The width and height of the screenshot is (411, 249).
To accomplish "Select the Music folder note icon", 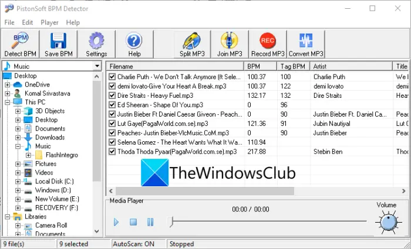I will click(x=28, y=146).
